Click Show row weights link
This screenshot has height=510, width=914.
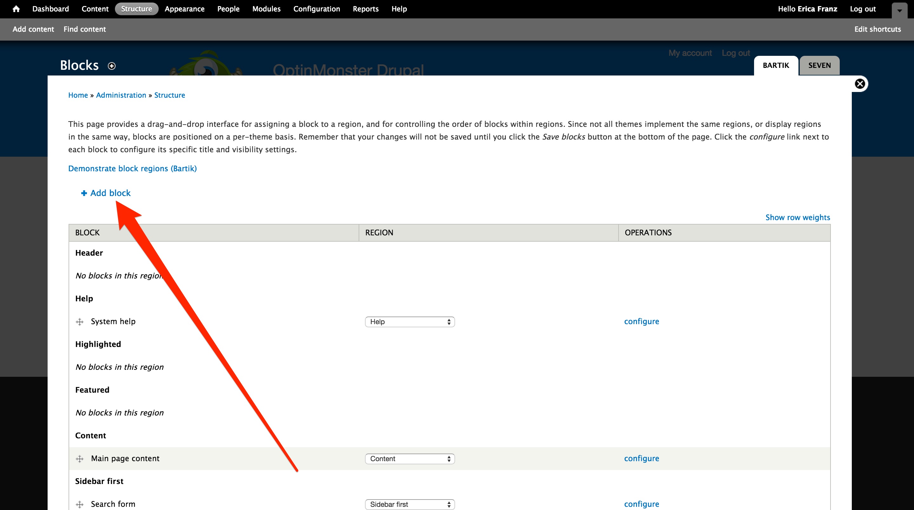(x=798, y=217)
